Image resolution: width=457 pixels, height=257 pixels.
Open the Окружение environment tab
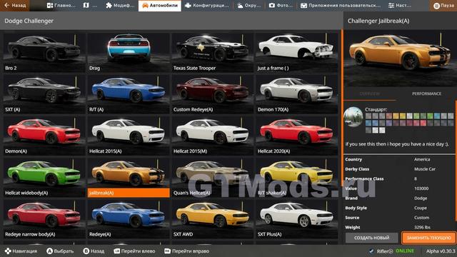click(248, 6)
